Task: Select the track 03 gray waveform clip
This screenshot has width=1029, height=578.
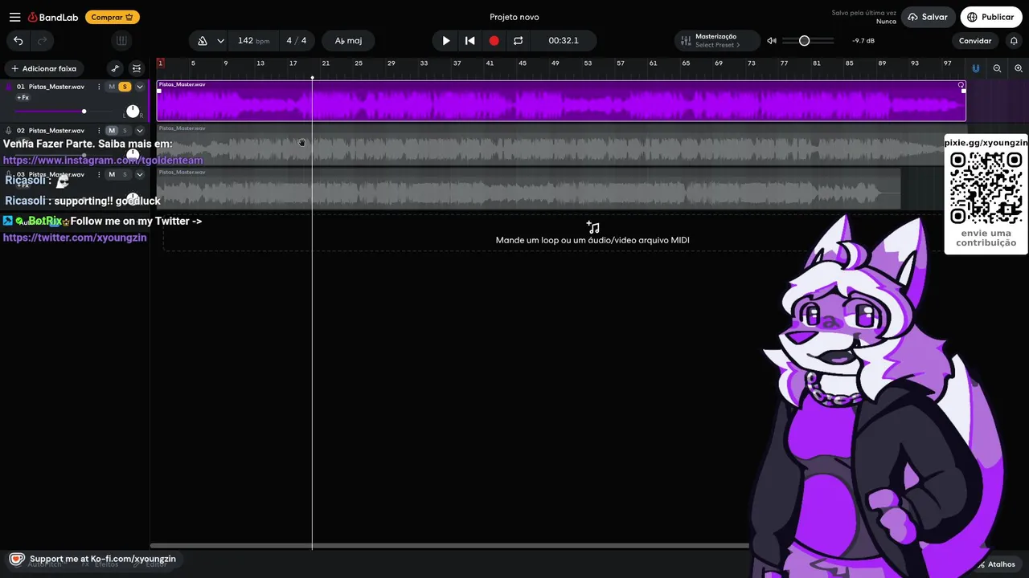Action: (528, 189)
